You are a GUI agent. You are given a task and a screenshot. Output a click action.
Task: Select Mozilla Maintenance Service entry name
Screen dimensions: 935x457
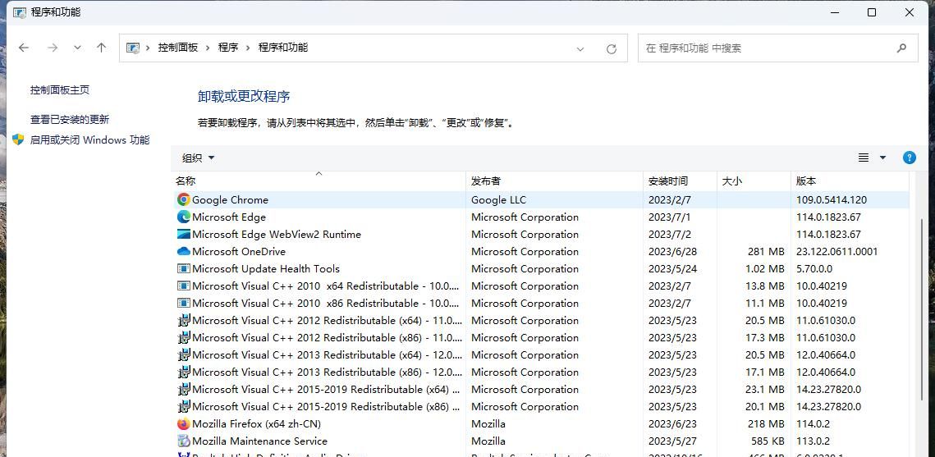259,441
